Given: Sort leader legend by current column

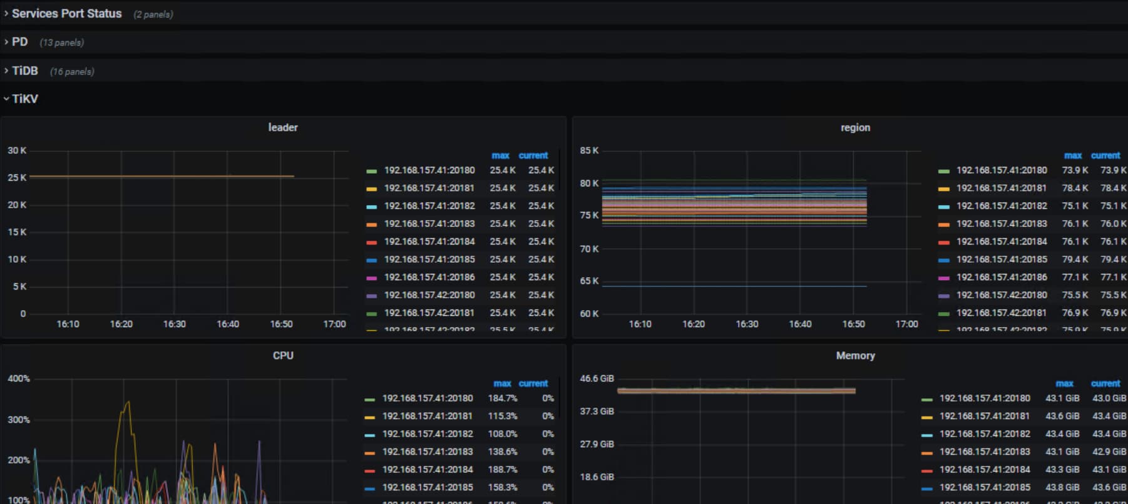Looking at the screenshot, I should tap(533, 155).
